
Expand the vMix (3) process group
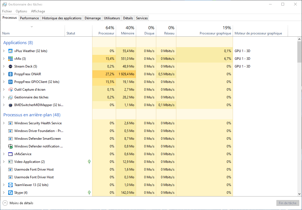tap(4, 59)
